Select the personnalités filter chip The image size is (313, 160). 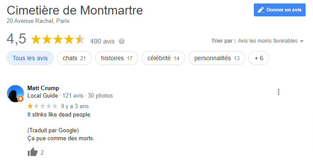[217, 58]
